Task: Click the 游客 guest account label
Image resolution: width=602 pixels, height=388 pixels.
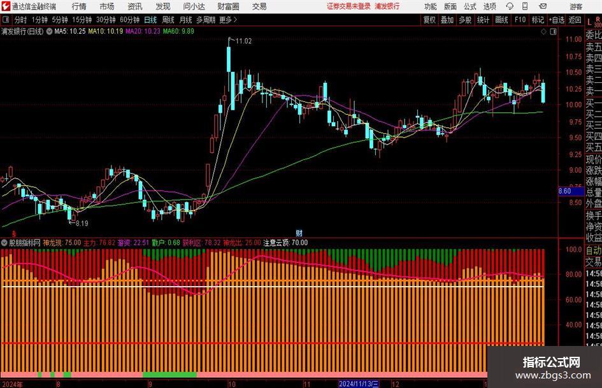Action: click(576, 6)
